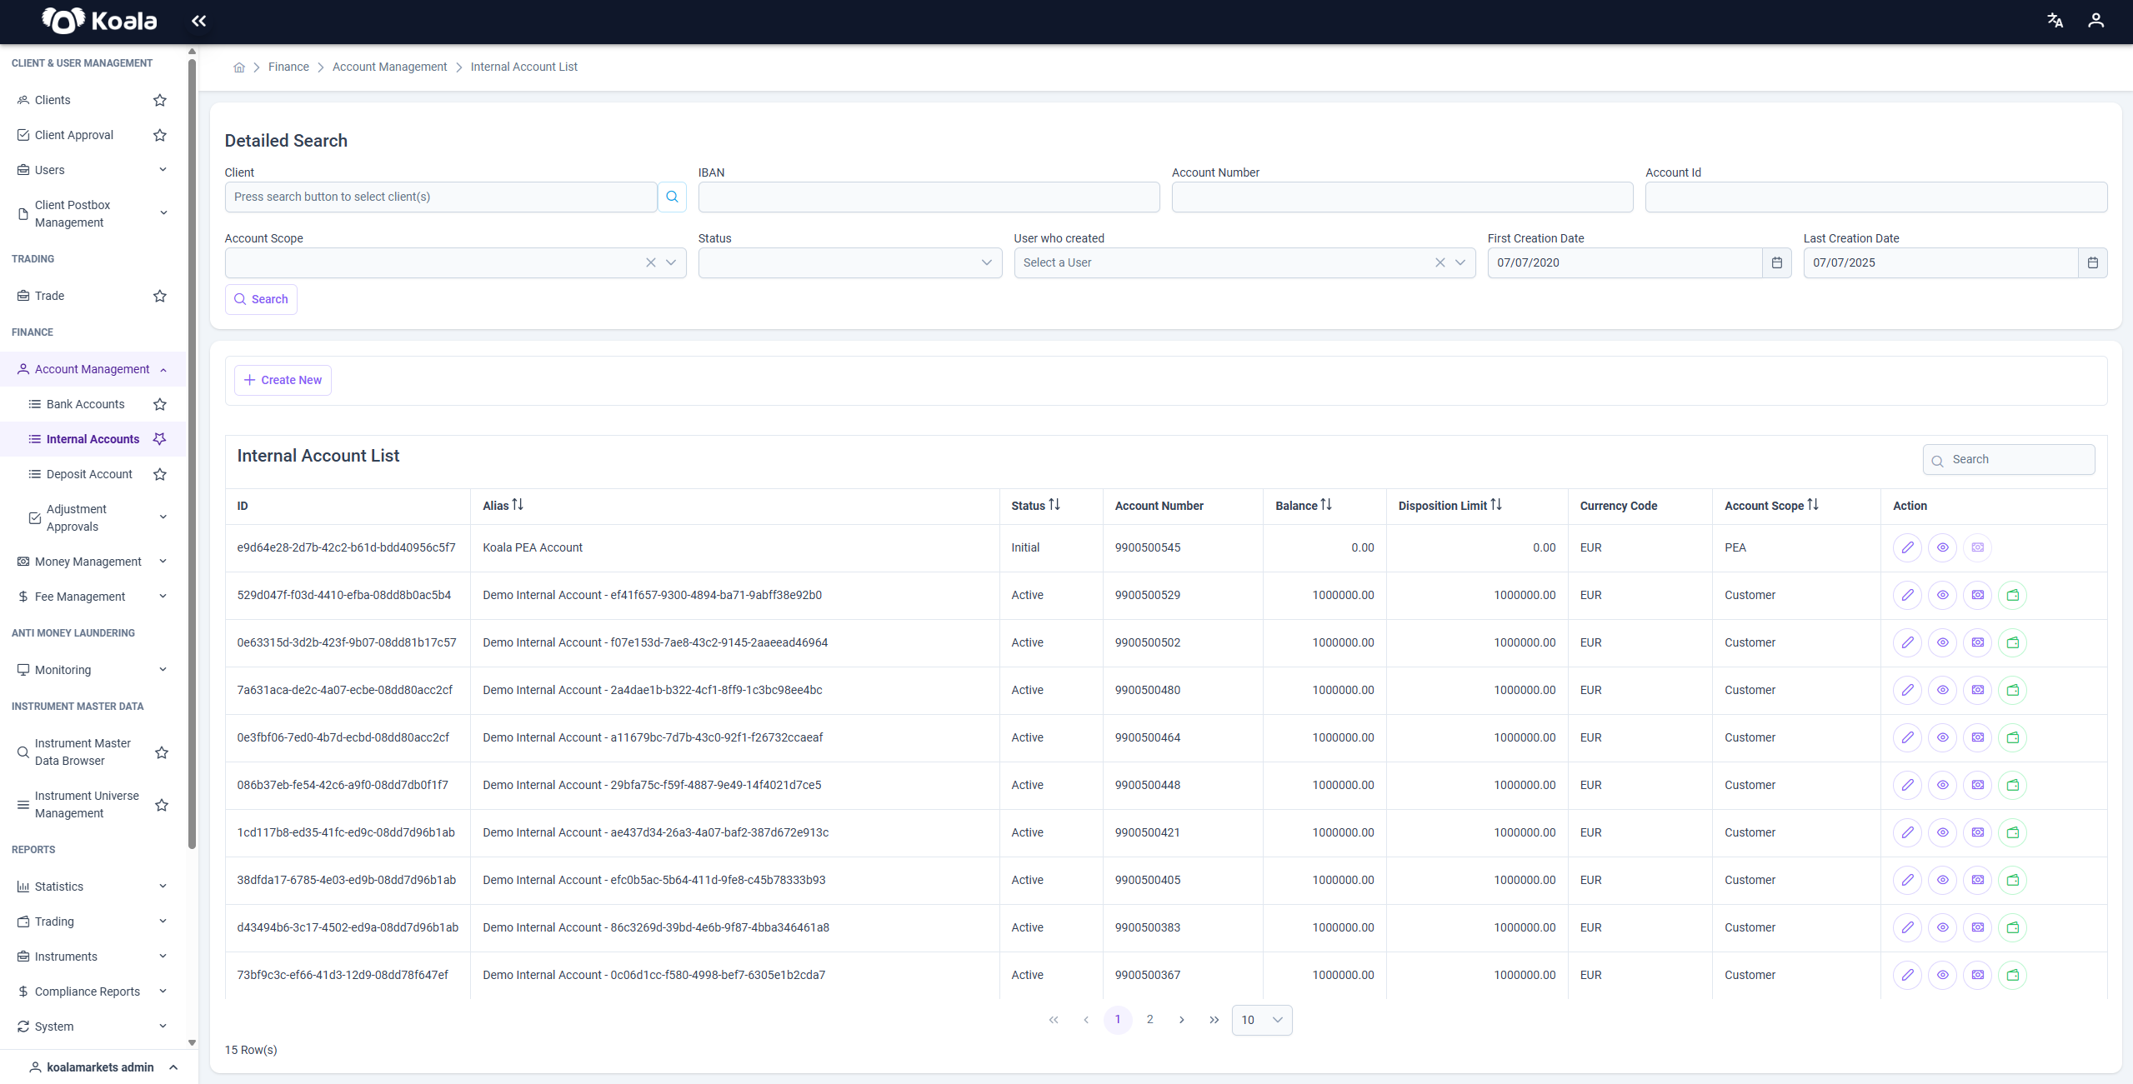Viewport: 2133px width, 1084px height.
Task: Click the Koala logo
Action: [x=99, y=21]
